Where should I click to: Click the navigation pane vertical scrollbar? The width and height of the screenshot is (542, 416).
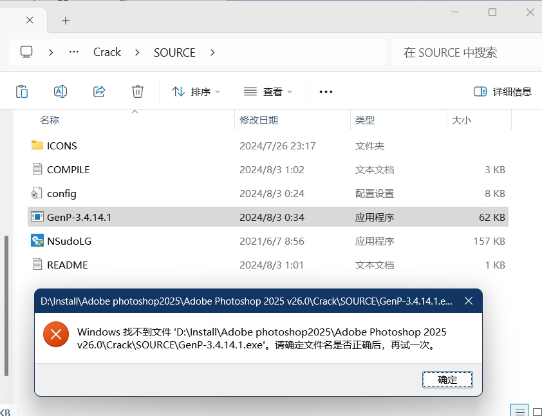point(6,306)
